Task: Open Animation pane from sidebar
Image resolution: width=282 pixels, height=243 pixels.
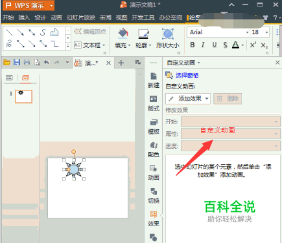Action: pyautogui.click(x=154, y=173)
